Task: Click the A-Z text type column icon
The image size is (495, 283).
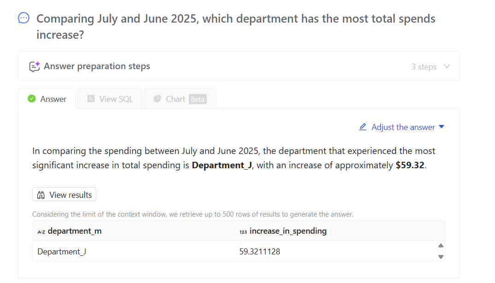Action: pos(41,232)
